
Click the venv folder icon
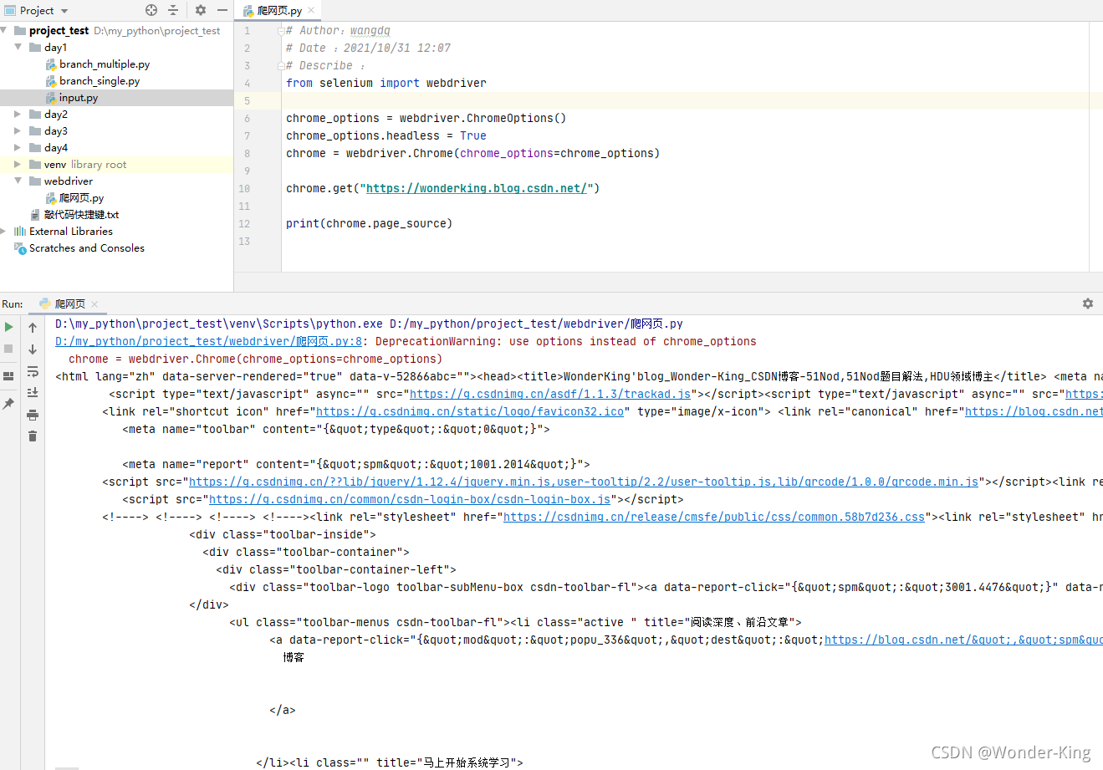[x=35, y=165]
